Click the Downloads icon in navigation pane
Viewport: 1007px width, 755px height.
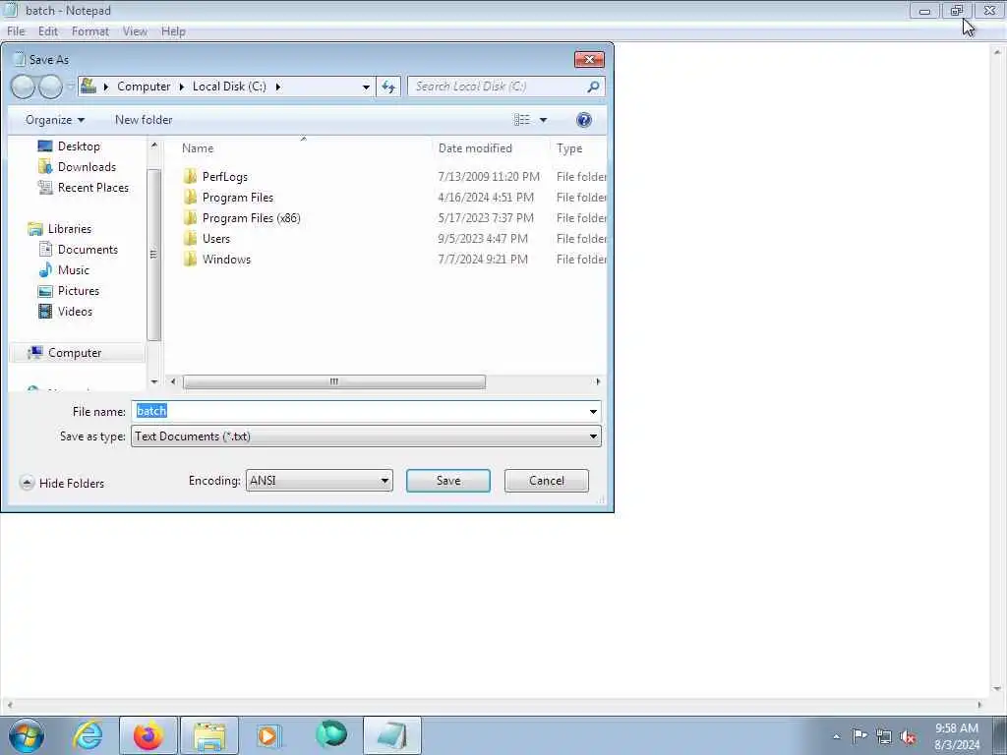45,167
